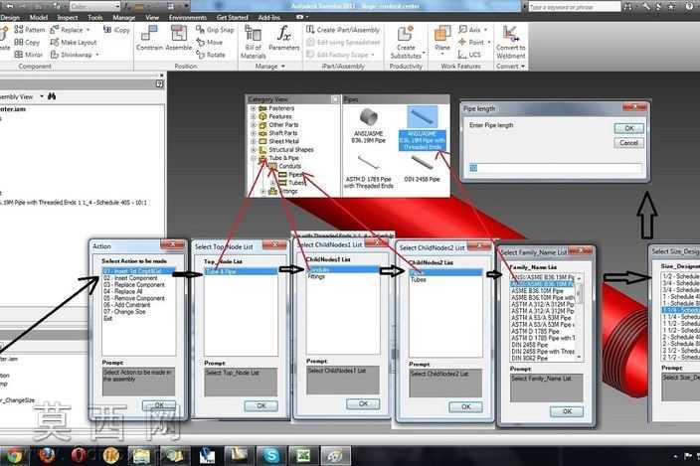Open the Model ribbon tab
The width and height of the screenshot is (700, 466).
[x=39, y=18]
